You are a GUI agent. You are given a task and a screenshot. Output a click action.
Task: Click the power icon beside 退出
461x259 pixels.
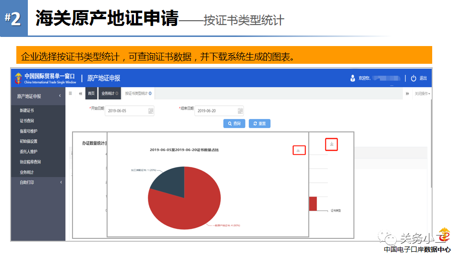coord(413,78)
